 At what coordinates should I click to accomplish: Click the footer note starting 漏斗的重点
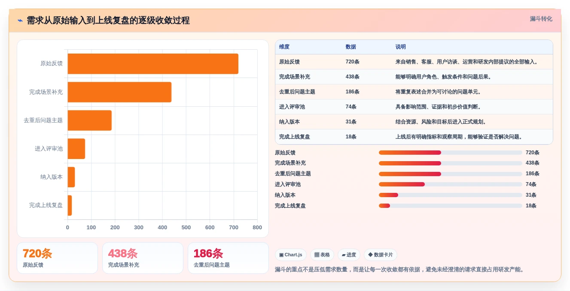click(399, 270)
